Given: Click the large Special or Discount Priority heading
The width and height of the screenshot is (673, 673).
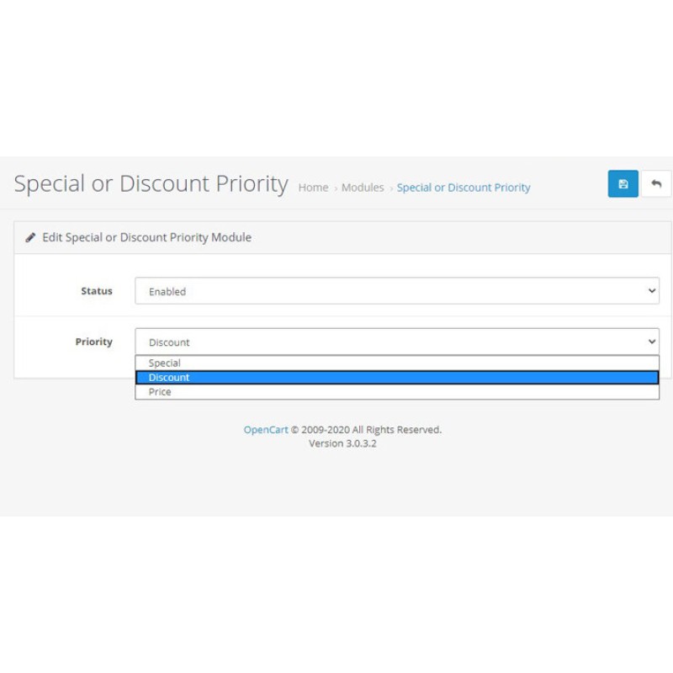Looking at the screenshot, I should [x=151, y=184].
